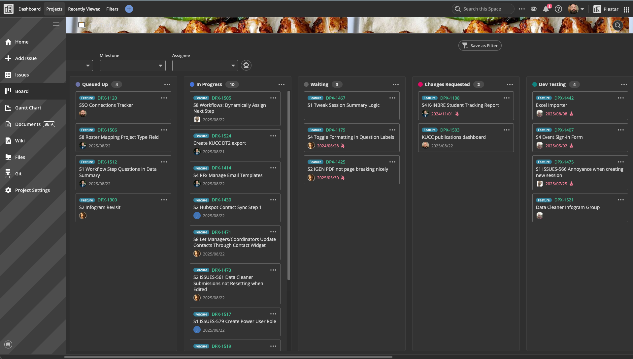633x359 pixels.
Task: Select the Filters menu item
Action: [x=112, y=9]
